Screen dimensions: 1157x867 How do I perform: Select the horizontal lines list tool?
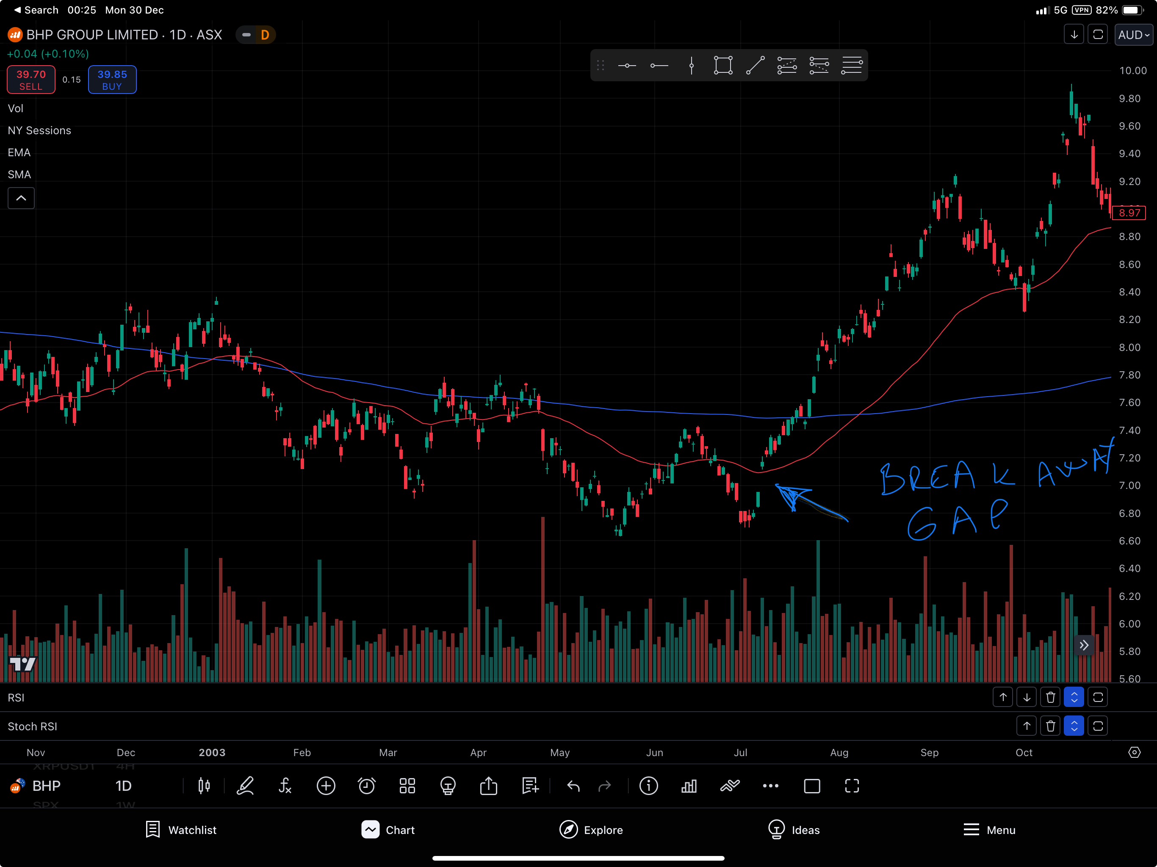click(852, 66)
